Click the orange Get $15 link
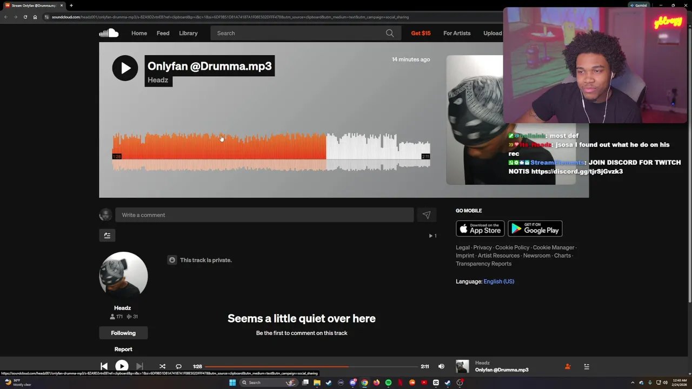Image resolution: width=692 pixels, height=389 pixels. pos(421,33)
